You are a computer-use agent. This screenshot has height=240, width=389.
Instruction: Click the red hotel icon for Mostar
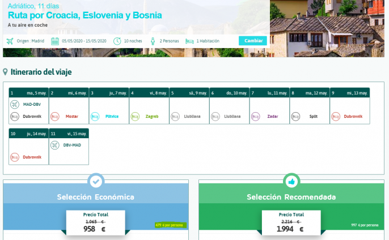(55, 117)
